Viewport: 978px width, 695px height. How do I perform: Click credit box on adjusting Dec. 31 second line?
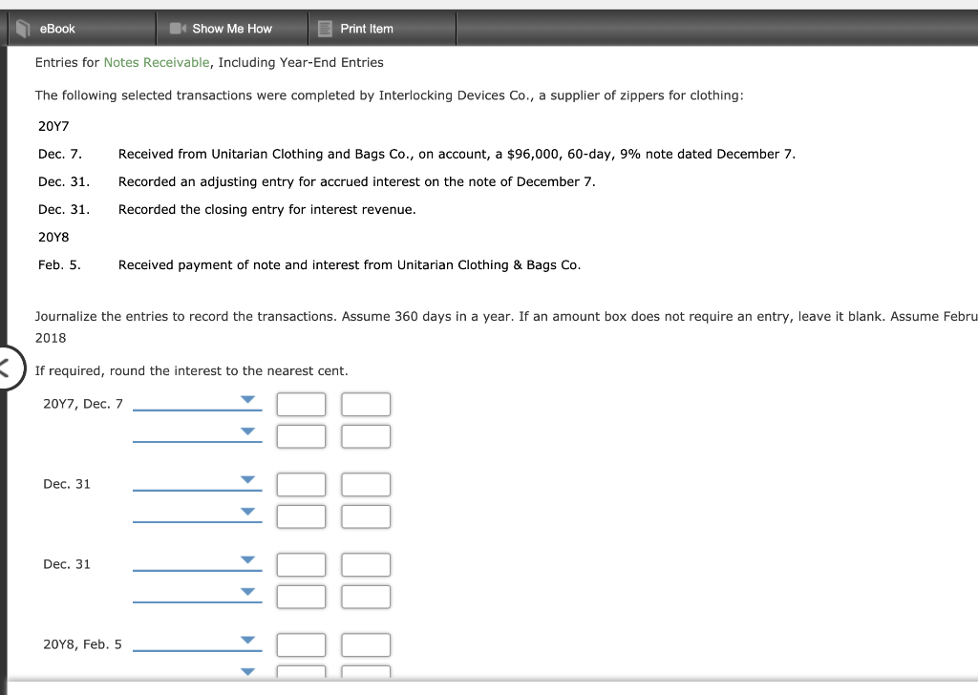366,516
